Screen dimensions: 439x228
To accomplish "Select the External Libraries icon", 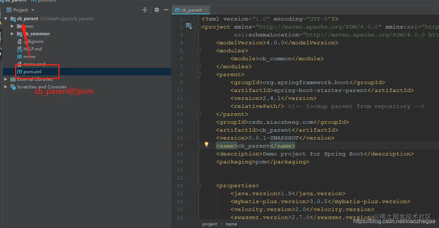I will coord(13,79).
